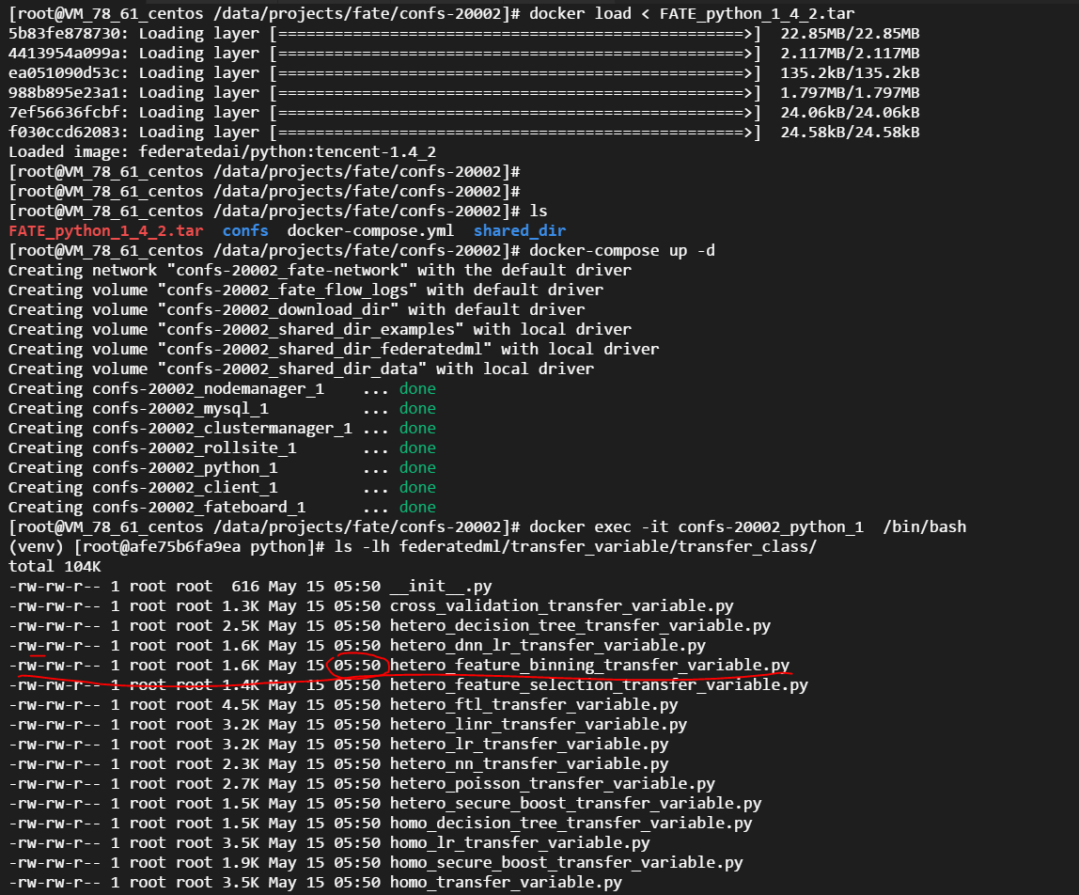The height and width of the screenshot is (895, 1079).
Task: Select the blue confs directory name
Action: point(245,230)
